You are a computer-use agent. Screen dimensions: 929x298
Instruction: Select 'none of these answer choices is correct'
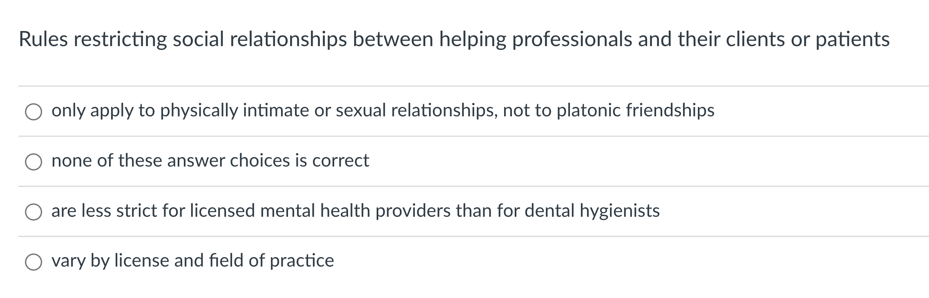(34, 161)
